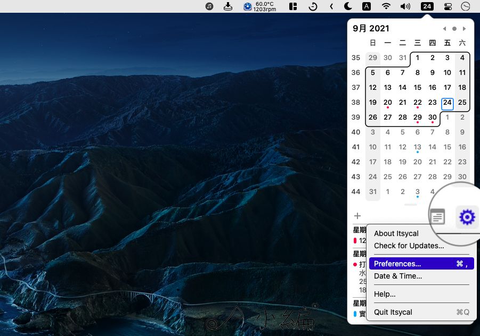Viewport: 480px width, 336px height.
Task: Select September 30 in the calendar
Action: point(432,117)
